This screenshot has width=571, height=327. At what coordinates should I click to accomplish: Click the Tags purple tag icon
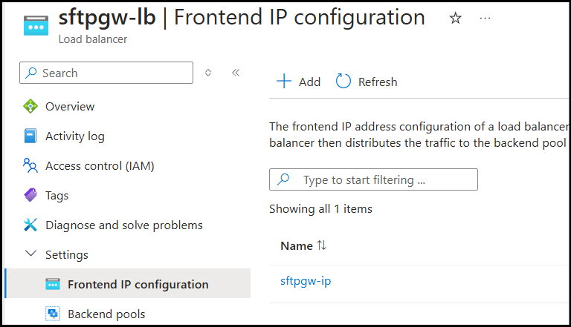30,195
